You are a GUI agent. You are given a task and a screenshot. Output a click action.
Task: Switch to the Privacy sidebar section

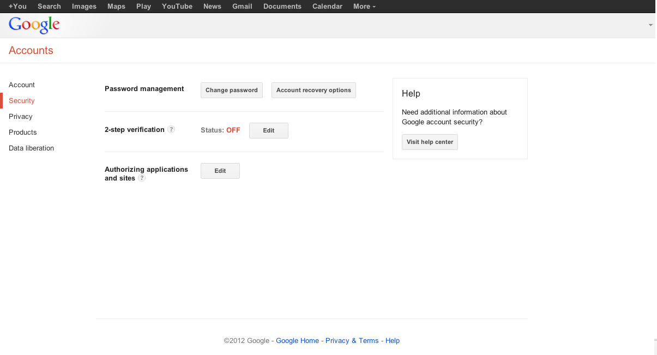[x=21, y=117]
